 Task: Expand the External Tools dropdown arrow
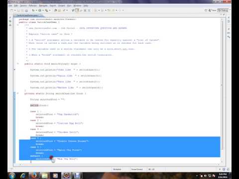pyautogui.click(x=50, y=10)
